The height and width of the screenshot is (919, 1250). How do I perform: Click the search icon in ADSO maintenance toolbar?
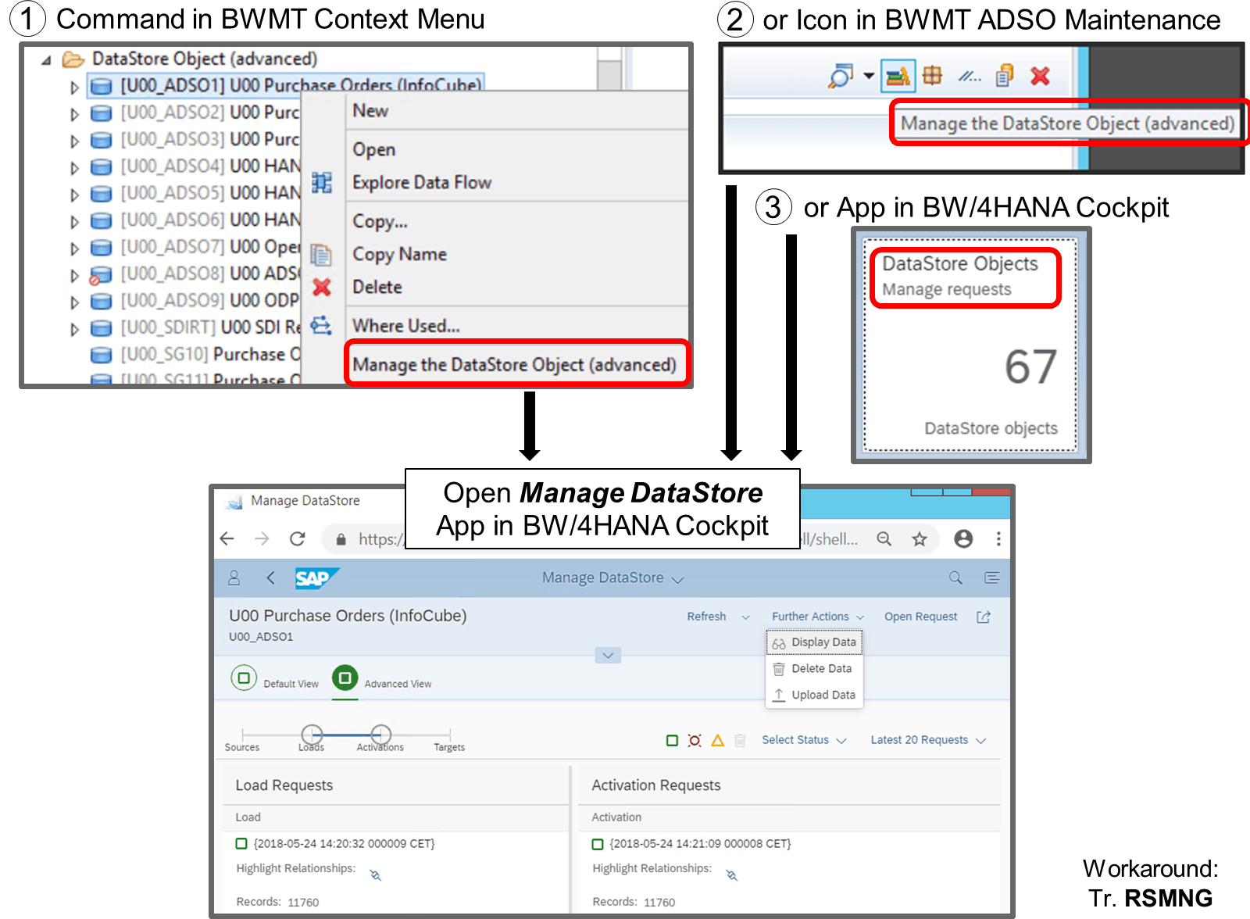point(841,76)
